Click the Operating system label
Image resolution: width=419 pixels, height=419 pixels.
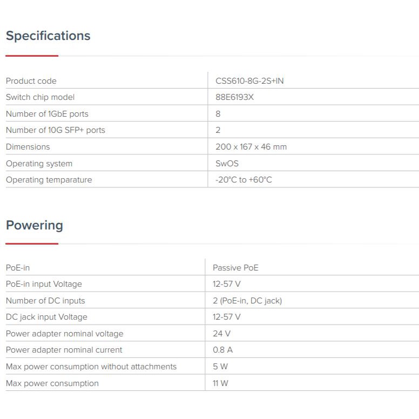pos(39,164)
